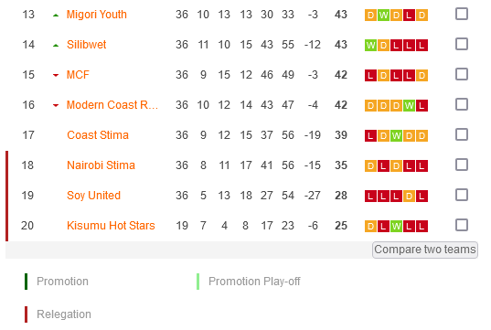Click the light green Promotion Play-off legend marker
This screenshot has width=491, height=330.
click(x=197, y=282)
